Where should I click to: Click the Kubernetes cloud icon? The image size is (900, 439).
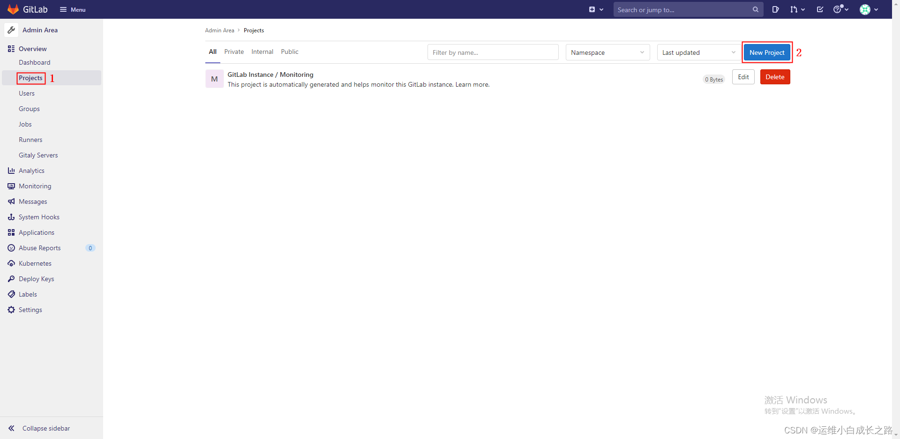(11, 263)
